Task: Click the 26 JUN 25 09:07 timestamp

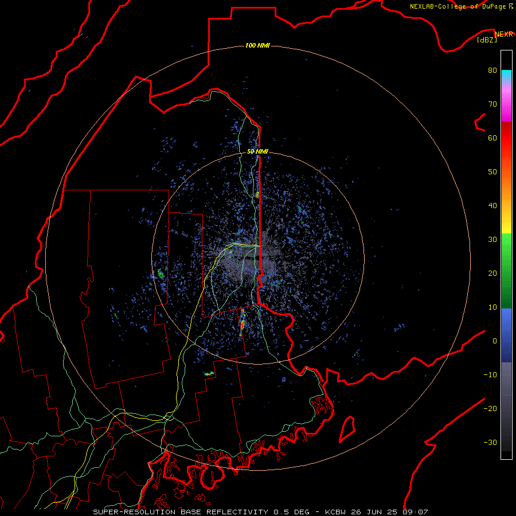Action: [390, 512]
